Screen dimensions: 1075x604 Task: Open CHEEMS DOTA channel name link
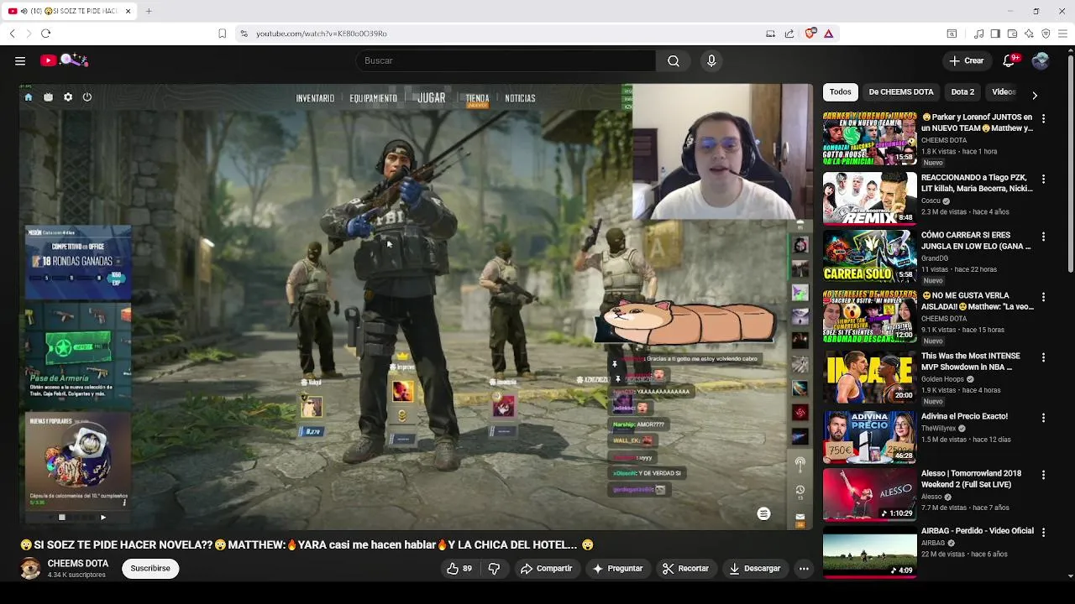(78, 564)
